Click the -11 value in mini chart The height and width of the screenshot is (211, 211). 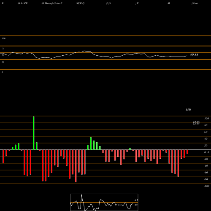pos(136,200)
